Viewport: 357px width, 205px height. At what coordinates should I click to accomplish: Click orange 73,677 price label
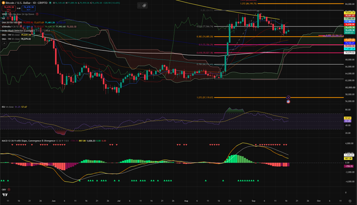350,40
